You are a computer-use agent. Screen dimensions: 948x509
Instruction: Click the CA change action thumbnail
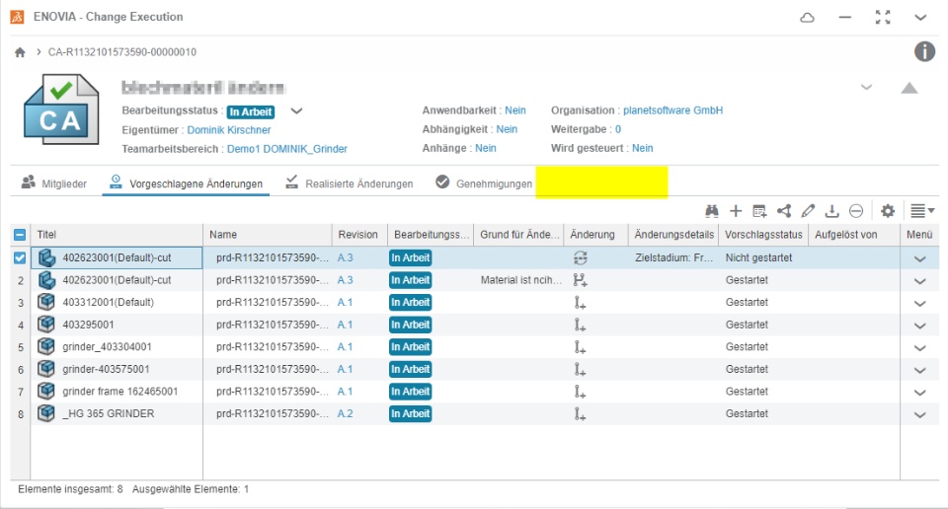[x=61, y=109]
